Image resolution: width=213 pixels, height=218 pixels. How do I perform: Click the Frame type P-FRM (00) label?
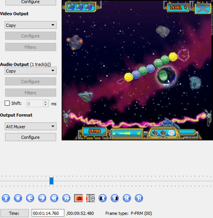(x=129, y=213)
